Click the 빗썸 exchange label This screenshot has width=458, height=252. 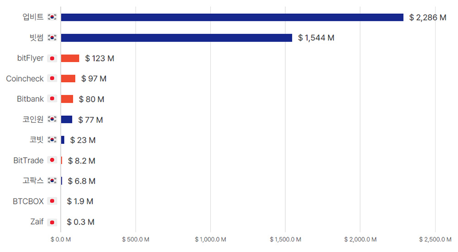pos(37,38)
